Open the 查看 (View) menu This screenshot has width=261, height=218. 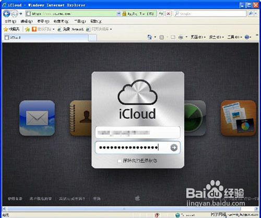43,21
